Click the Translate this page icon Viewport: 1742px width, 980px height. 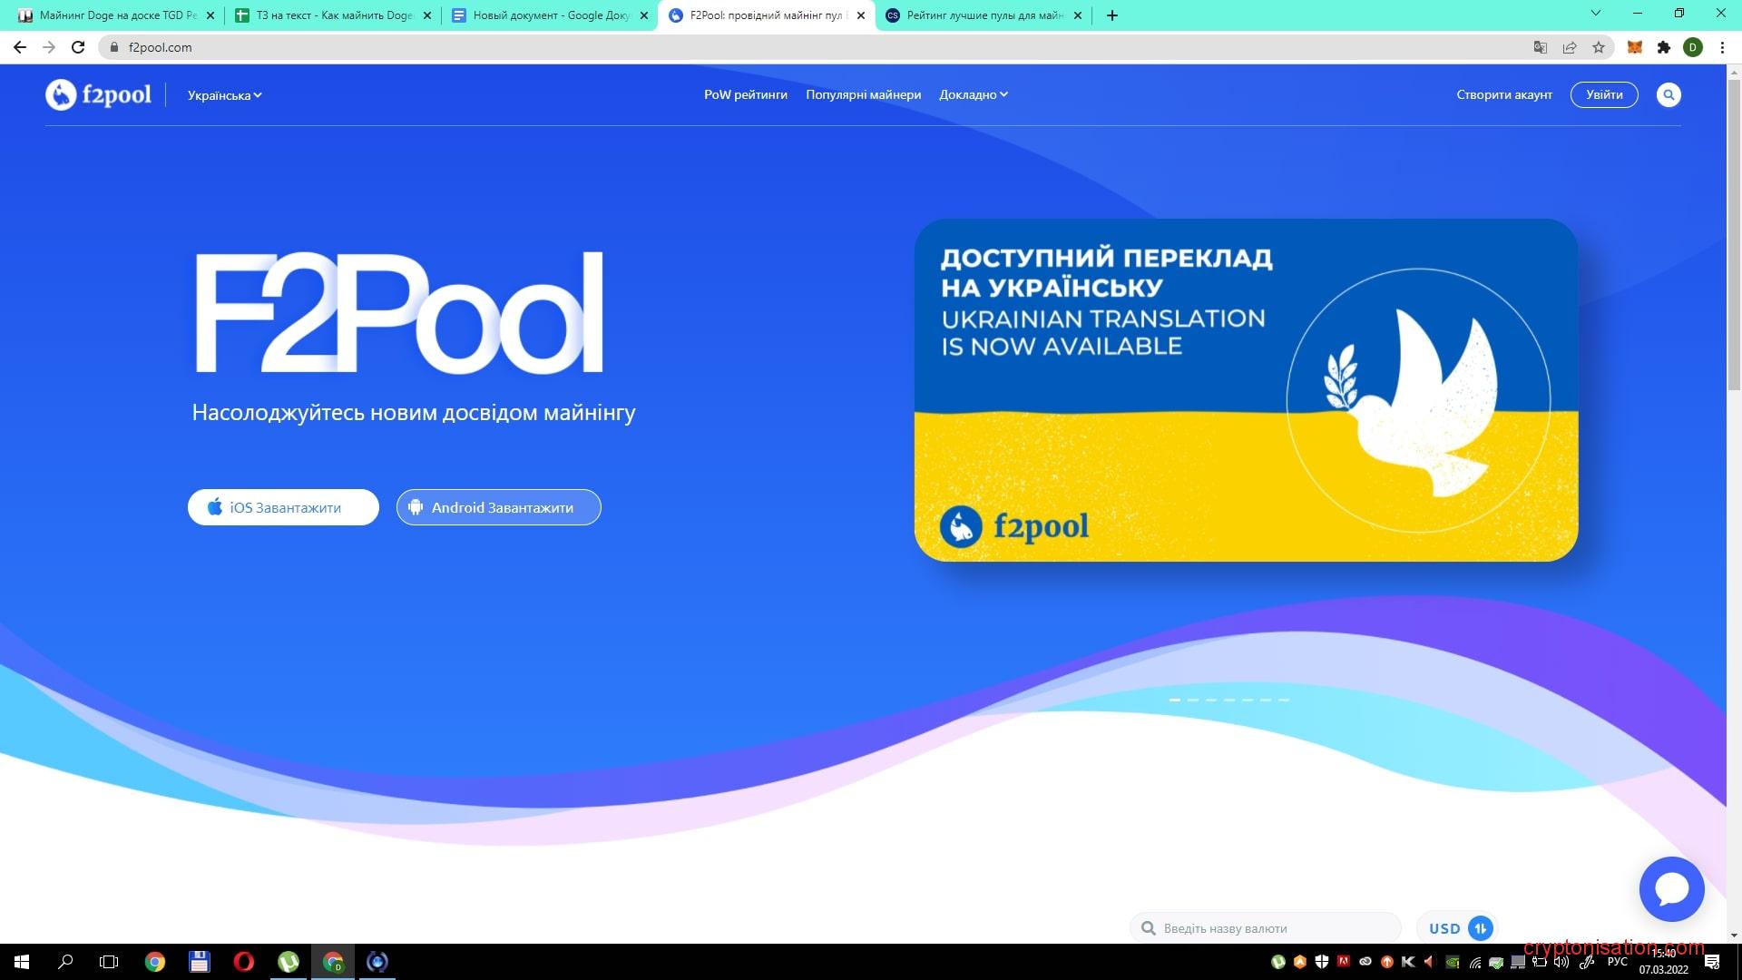click(x=1540, y=47)
